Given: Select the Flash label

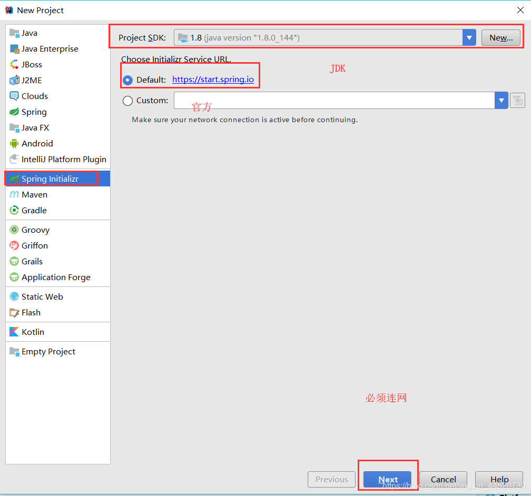Looking at the screenshot, I should point(31,313).
